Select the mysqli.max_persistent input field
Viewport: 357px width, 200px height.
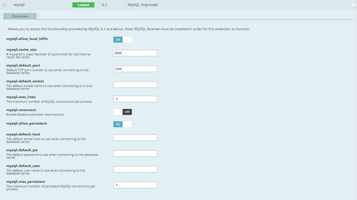(135, 185)
